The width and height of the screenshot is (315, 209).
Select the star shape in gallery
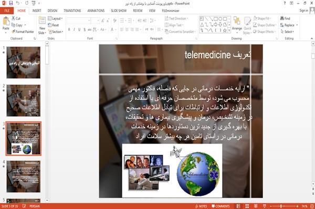tap(225, 30)
